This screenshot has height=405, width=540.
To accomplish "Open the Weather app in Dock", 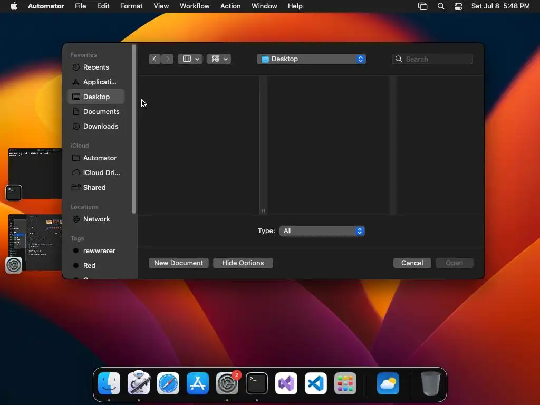I will click(x=388, y=383).
